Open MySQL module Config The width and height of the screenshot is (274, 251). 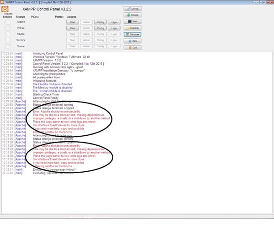click(100, 28)
